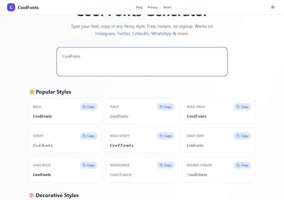Copy the Bold style text
This screenshot has width=284, height=200.
88,107
